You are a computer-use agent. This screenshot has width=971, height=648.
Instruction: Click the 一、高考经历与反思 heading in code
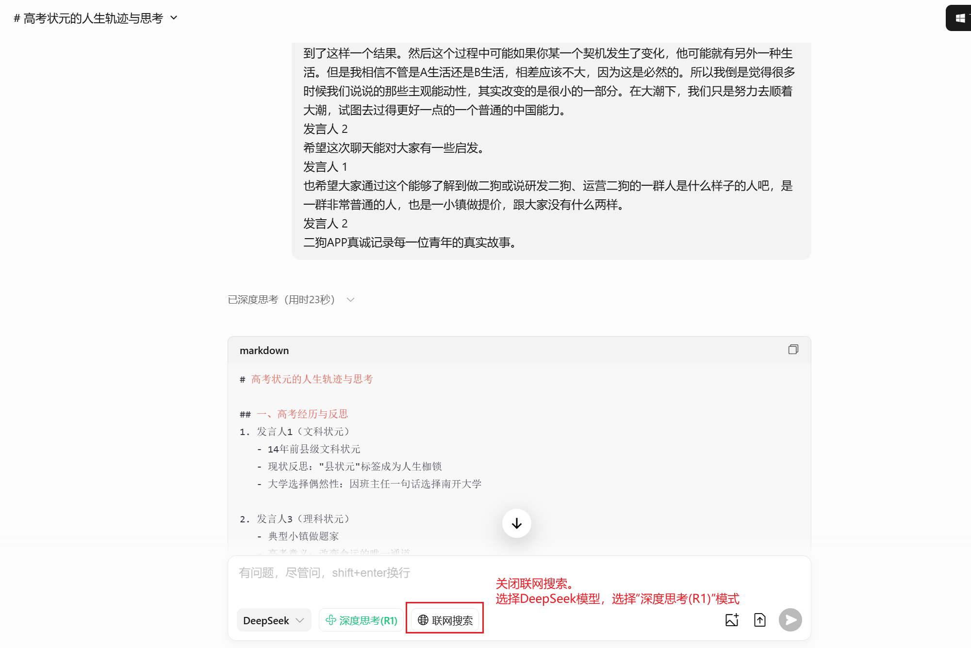[x=302, y=414]
